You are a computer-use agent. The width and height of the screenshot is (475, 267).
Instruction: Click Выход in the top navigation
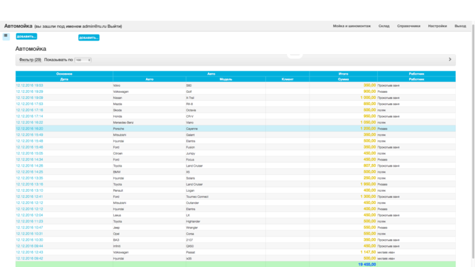pos(460,26)
